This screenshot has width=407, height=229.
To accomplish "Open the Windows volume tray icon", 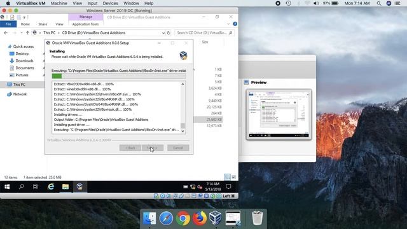I will tap(199, 186).
